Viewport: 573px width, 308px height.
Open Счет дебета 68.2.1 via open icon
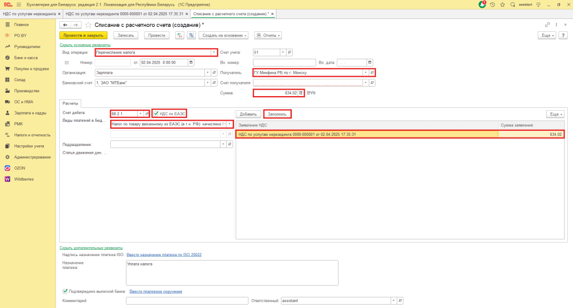click(x=147, y=114)
